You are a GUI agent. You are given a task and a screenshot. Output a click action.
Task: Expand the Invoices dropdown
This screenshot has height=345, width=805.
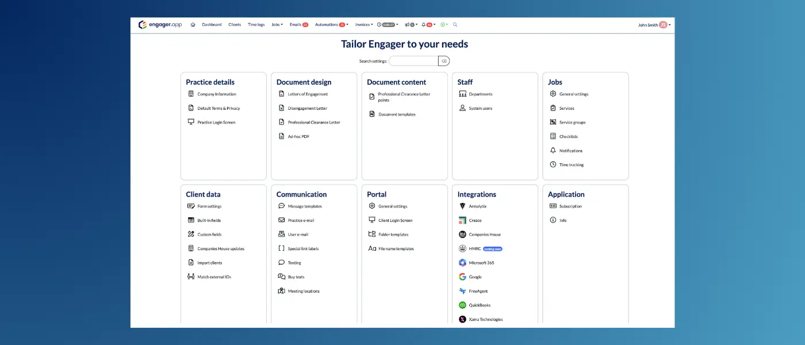(364, 25)
